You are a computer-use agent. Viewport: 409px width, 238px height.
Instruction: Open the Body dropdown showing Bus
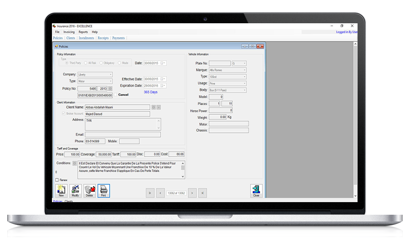(228, 90)
